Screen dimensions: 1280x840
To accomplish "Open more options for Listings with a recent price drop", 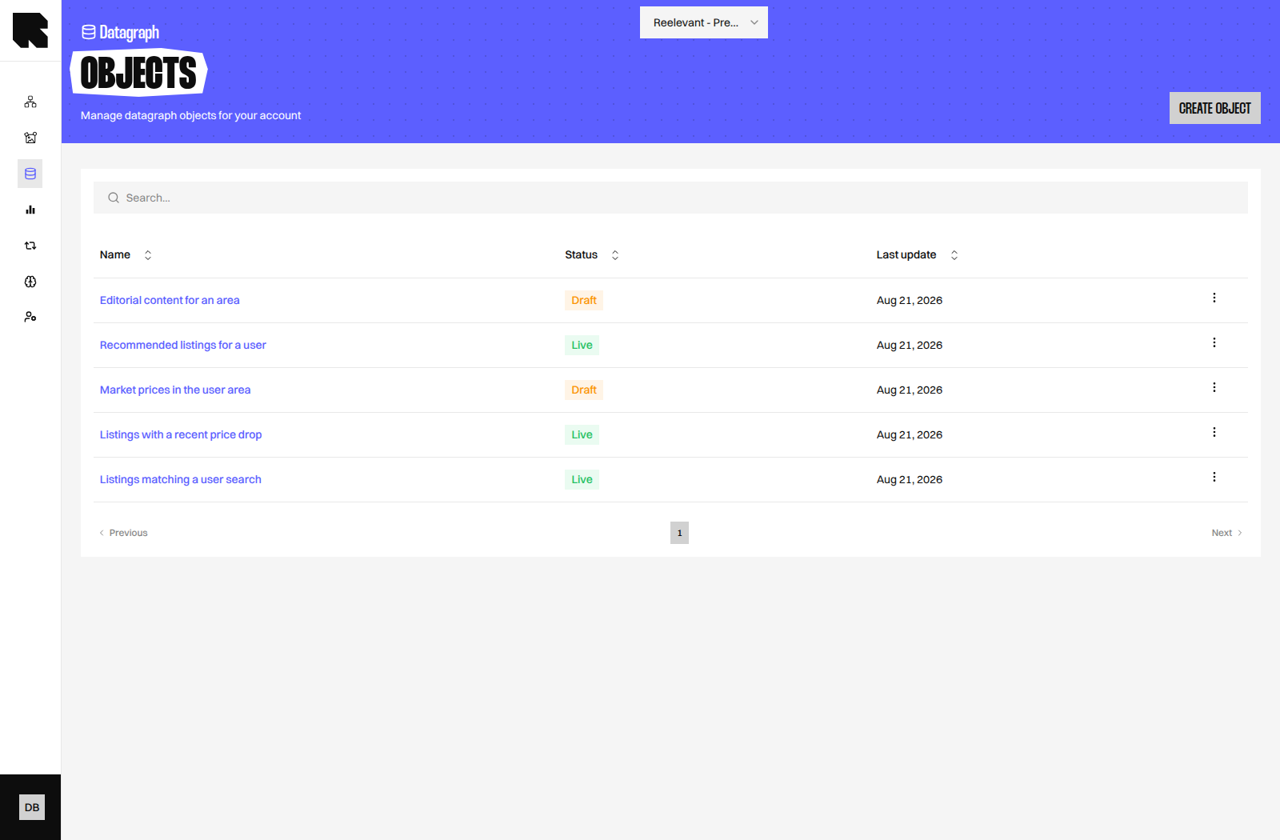I will point(1214,432).
